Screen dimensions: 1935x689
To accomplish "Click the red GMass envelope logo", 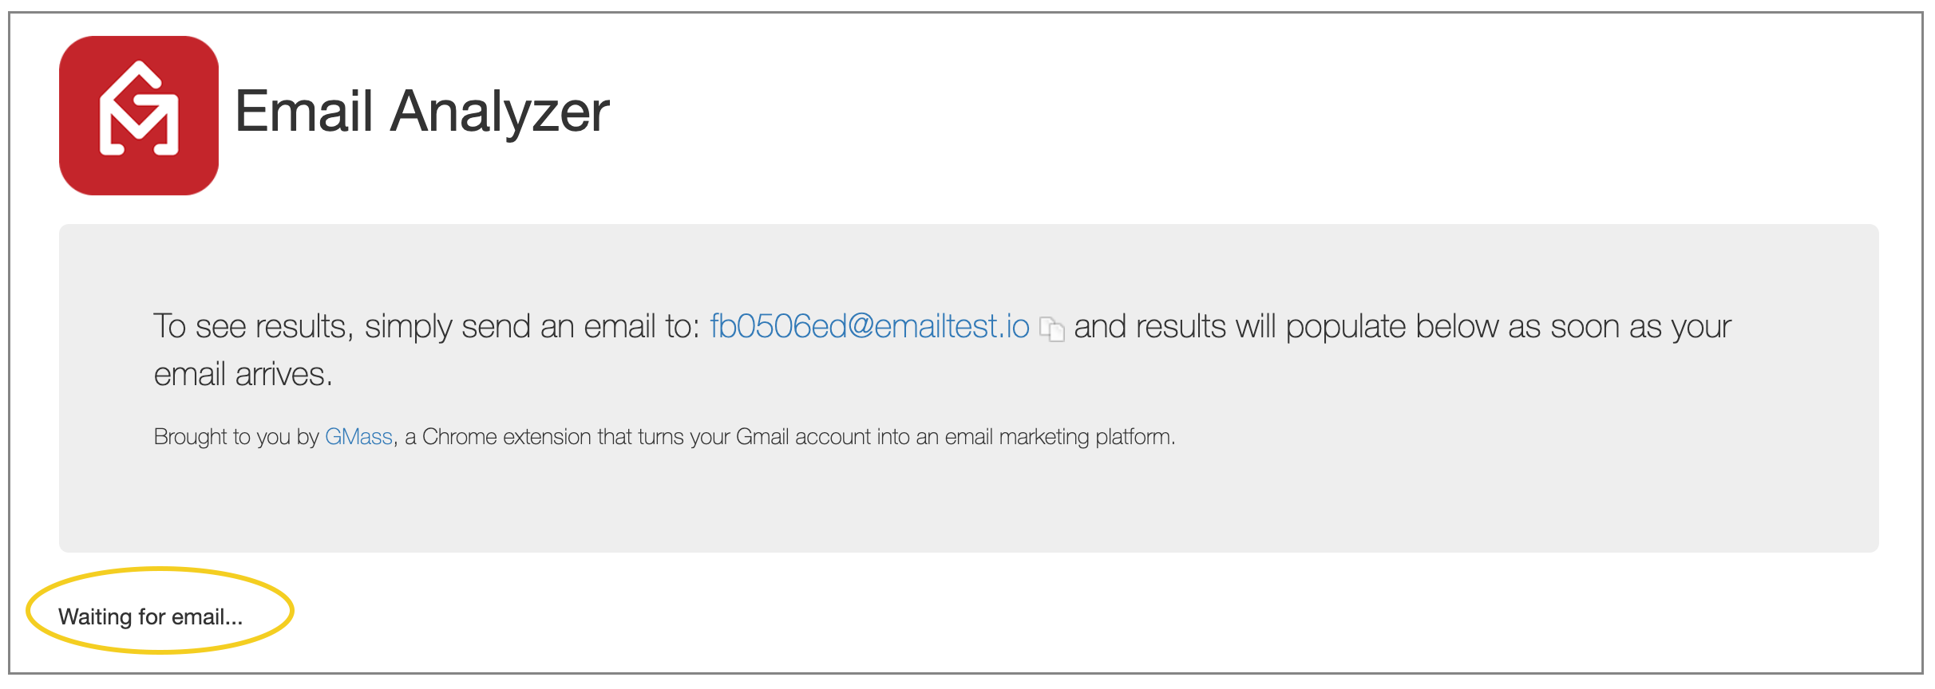I will [139, 116].
